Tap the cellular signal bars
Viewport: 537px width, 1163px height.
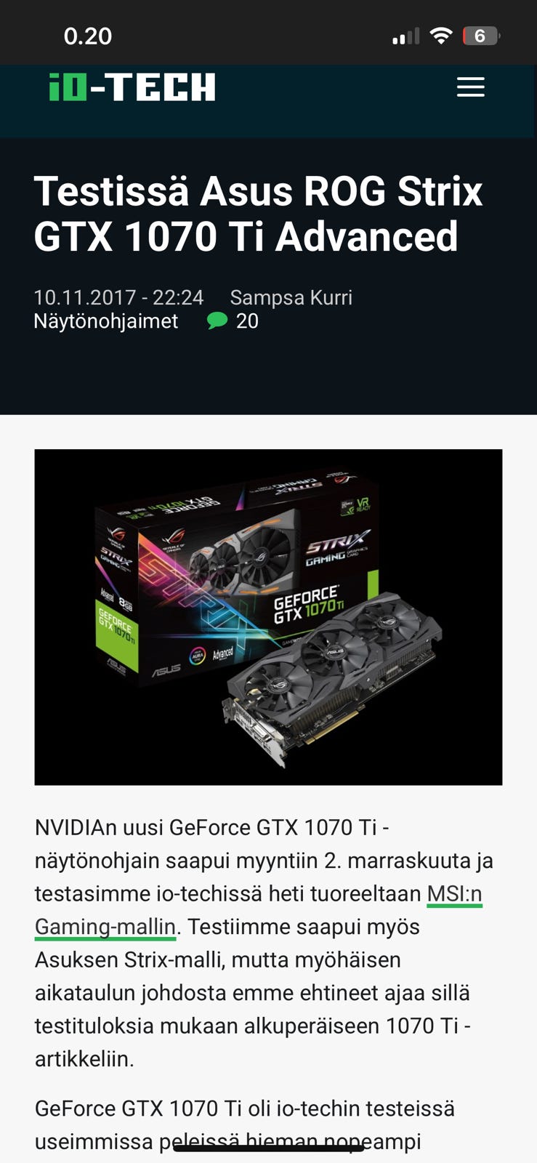tap(405, 36)
